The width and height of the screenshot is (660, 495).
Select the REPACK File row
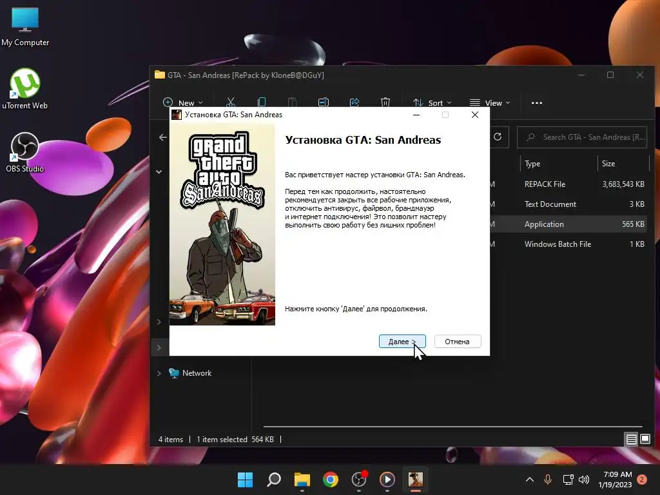click(568, 184)
